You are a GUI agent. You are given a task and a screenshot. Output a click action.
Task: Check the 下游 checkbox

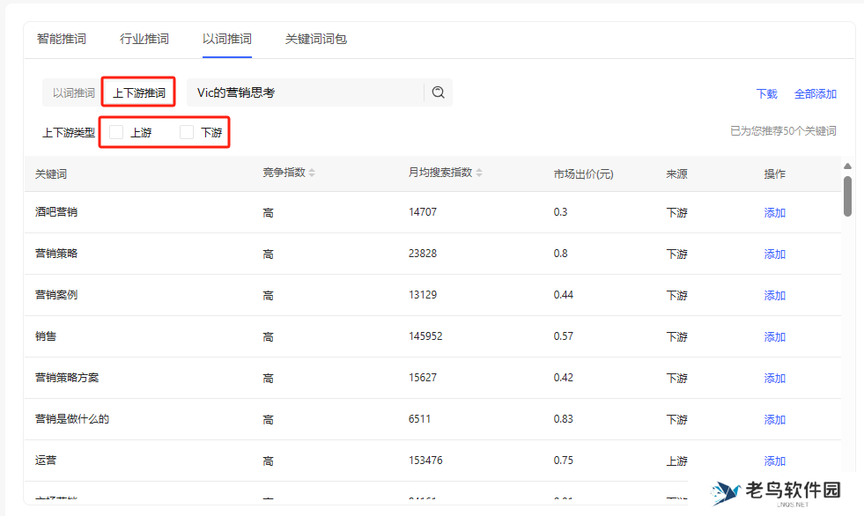click(x=187, y=132)
